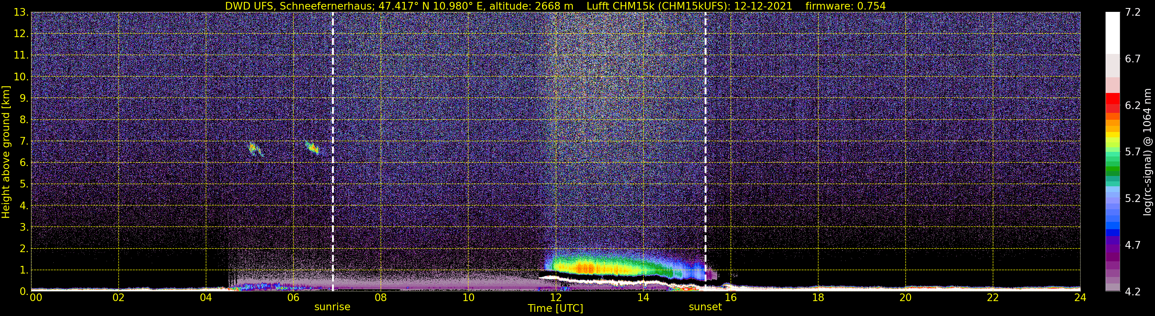The height and width of the screenshot is (316, 1155).
Task: Click the "9." km tick on the height axis
Action: point(24,98)
